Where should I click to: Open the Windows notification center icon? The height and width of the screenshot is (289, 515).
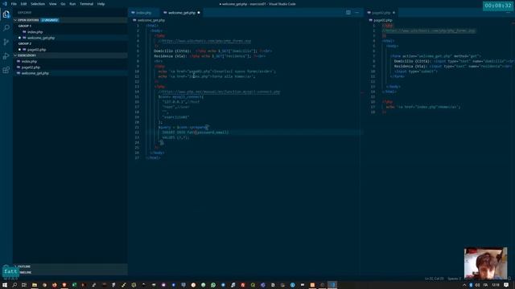(506, 285)
